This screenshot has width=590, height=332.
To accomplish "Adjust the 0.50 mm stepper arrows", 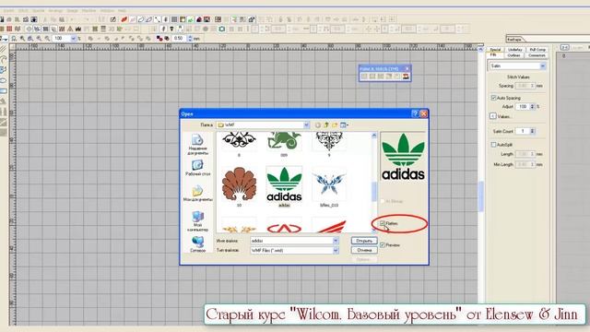I will (190, 39).
